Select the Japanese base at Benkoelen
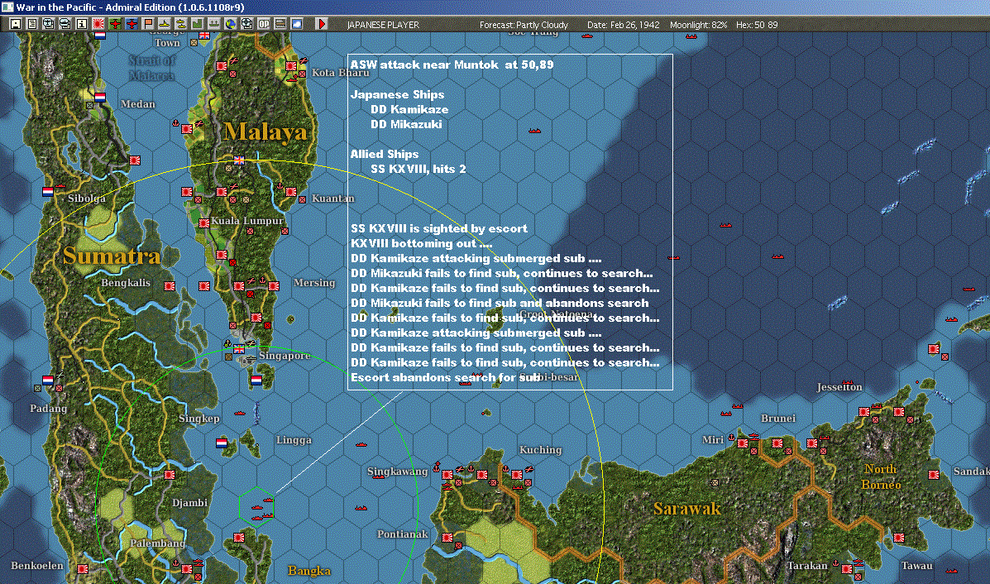The height and width of the screenshot is (584, 990). pos(82,568)
